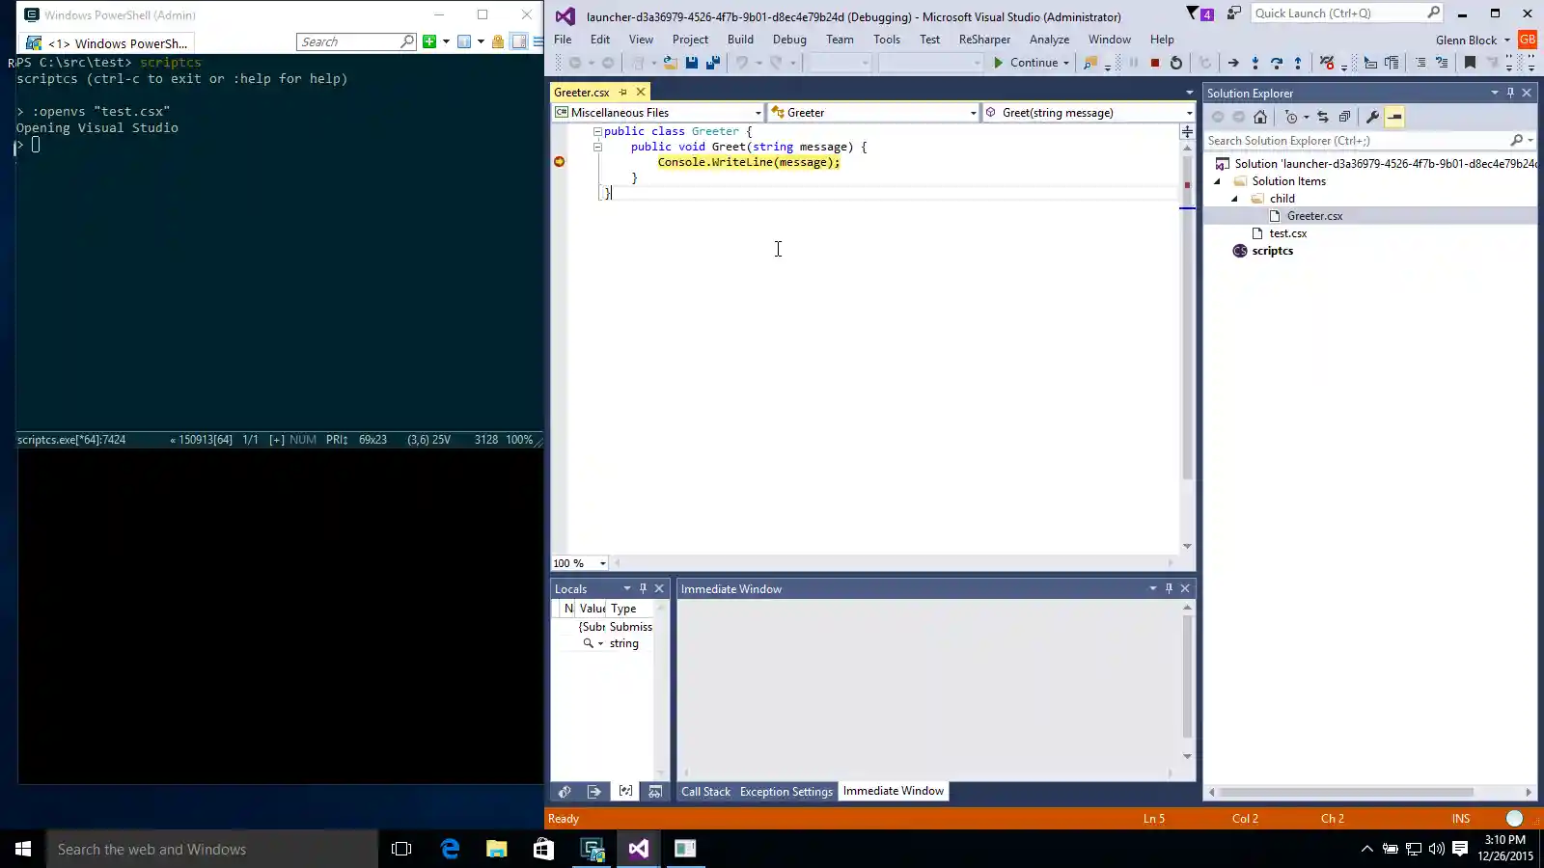Image resolution: width=1544 pixels, height=868 pixels.
Task: Toggle Preview Selected Items in Solution Explorer
Action: tap(1393, 117)
